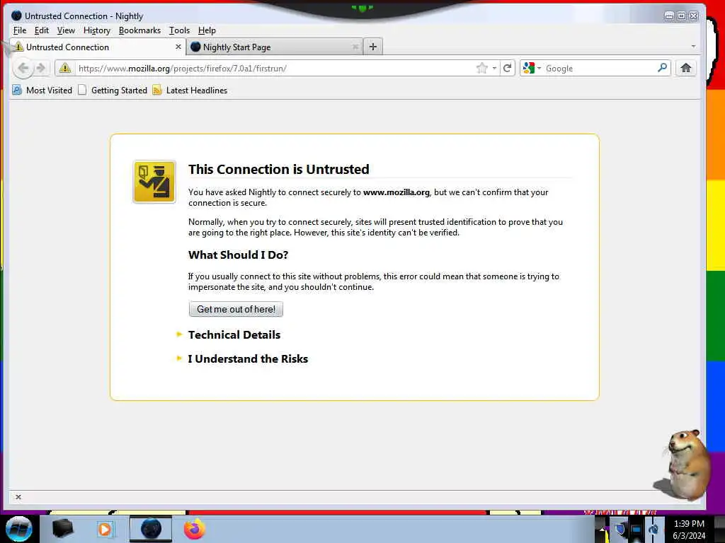This screenshot has height=543, width=725.
Task: Open the Edit menu
Action: (x=42, y=30)
